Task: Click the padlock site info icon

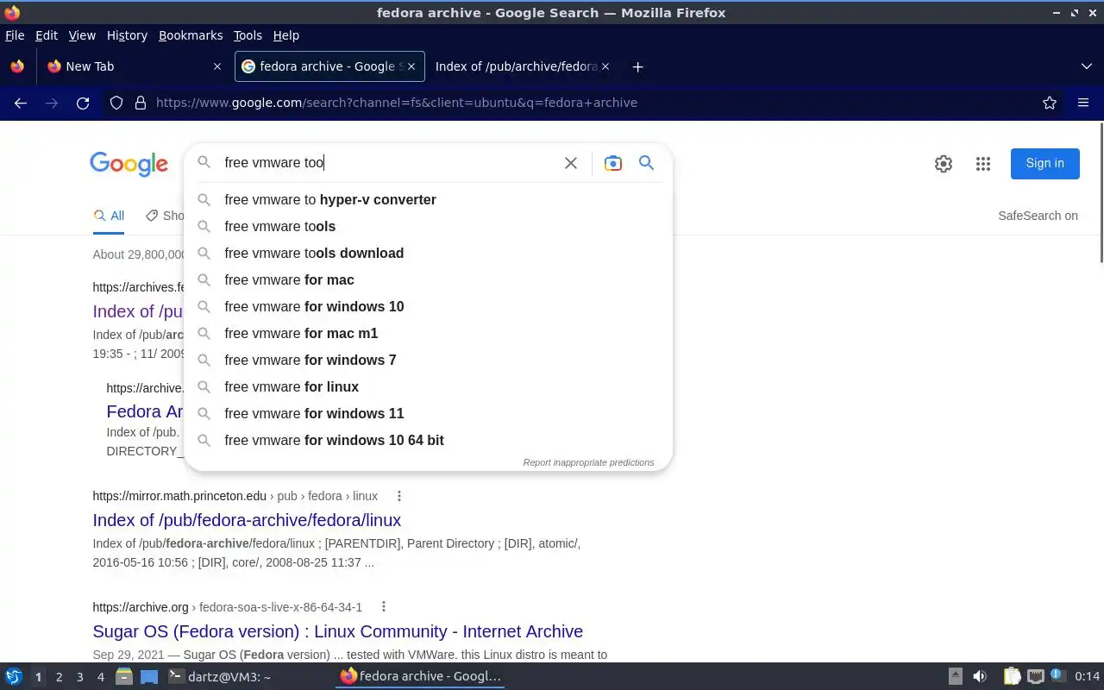Action: [x=140, y=103]
